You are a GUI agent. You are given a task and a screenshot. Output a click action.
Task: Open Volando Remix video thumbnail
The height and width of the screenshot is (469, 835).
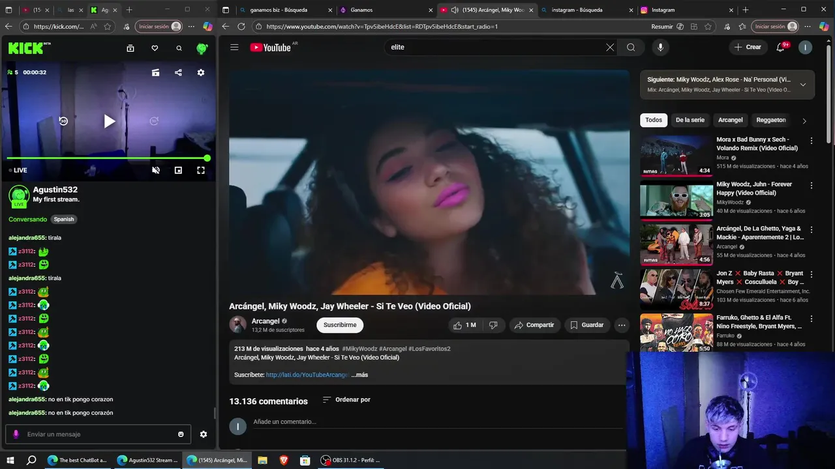676,156
